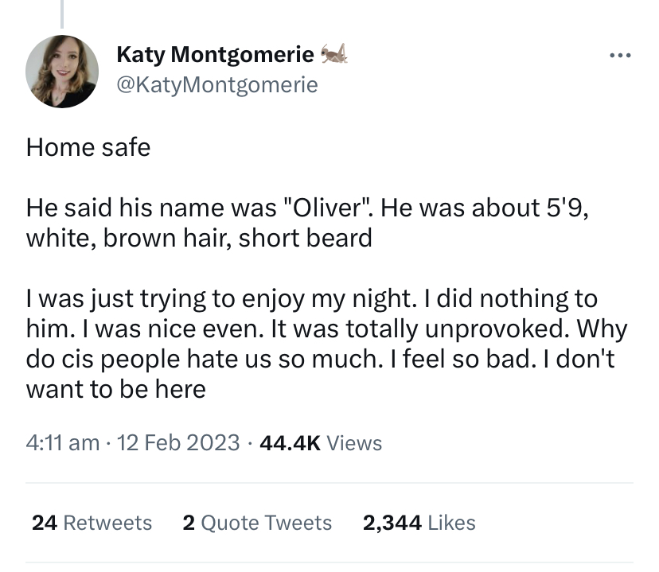Show the 24 Retweets list
The width and height of the screenshot is (659, 572).
tap(92, 523)
